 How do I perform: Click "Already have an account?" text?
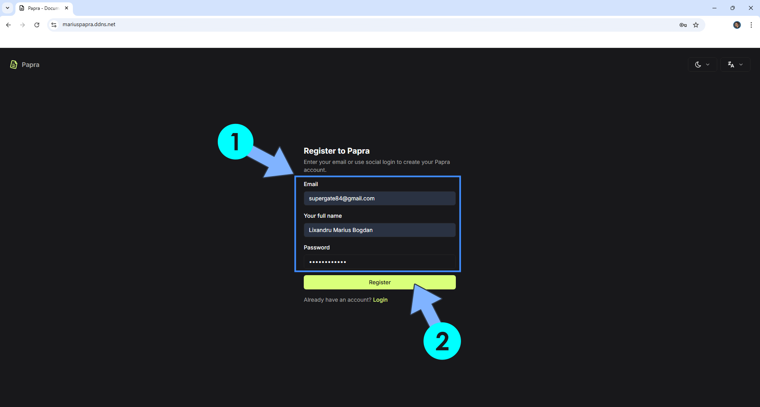pos(337,300)
